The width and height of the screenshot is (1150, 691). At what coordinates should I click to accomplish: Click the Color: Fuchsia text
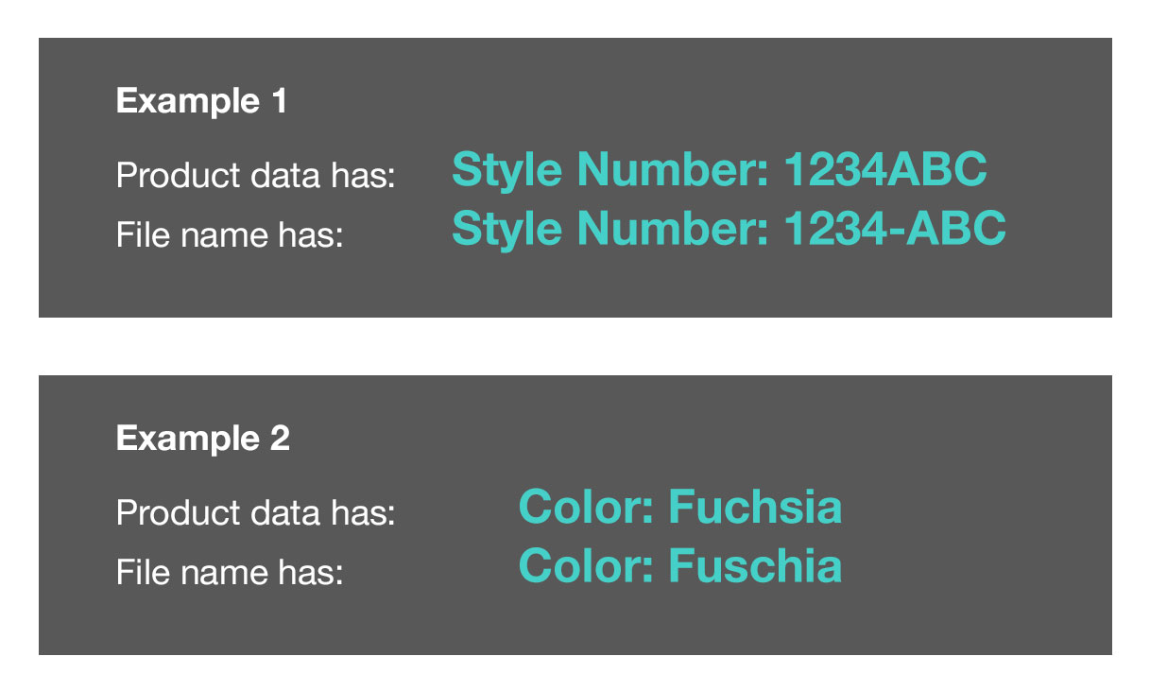coord(680,508)
